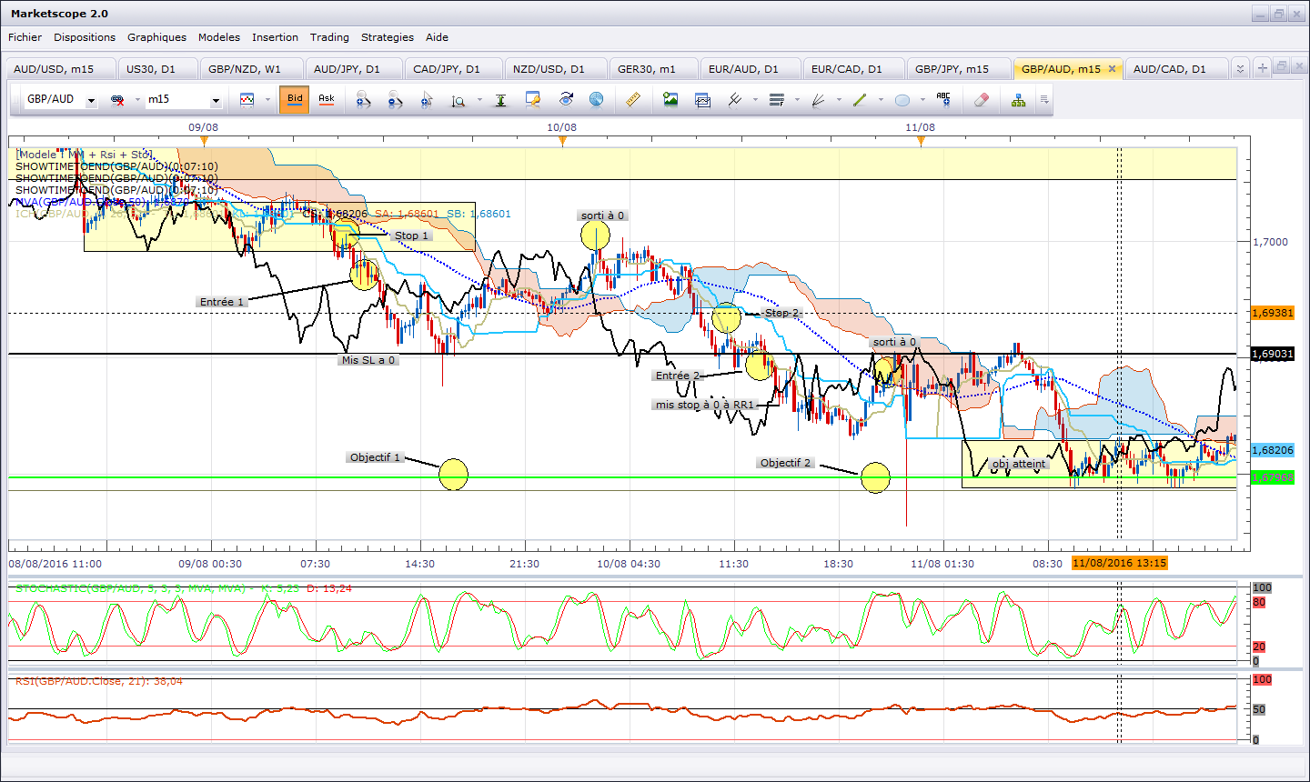Expand the Fibonacci tool dropdown arrow
1310x782 pixels.
click(x=797, y=100)
